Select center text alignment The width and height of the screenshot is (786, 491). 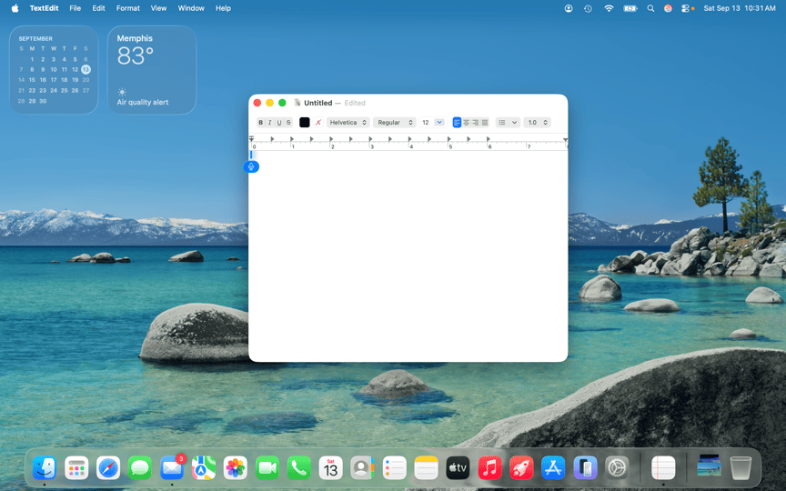466,122
